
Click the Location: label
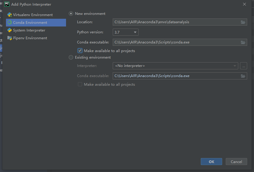[x=85, y=22]
